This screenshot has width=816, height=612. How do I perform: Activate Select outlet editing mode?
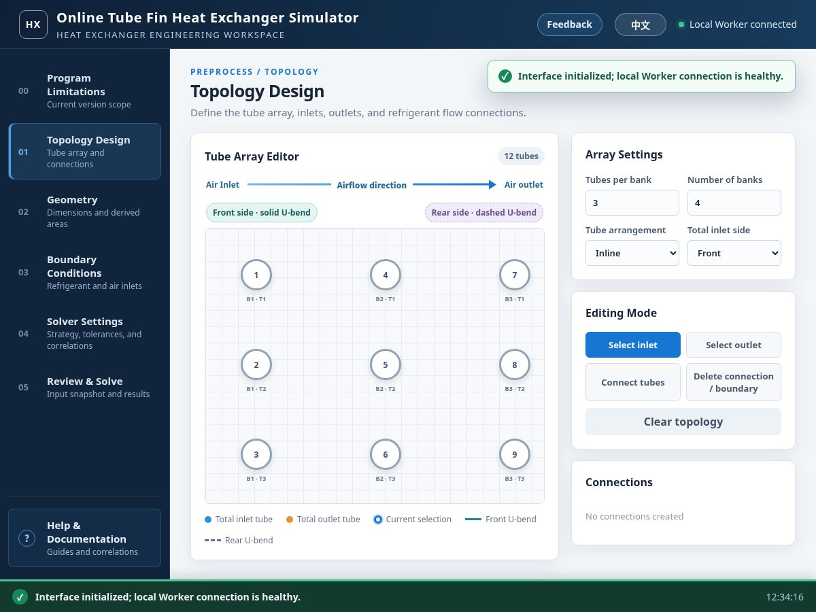734,345
